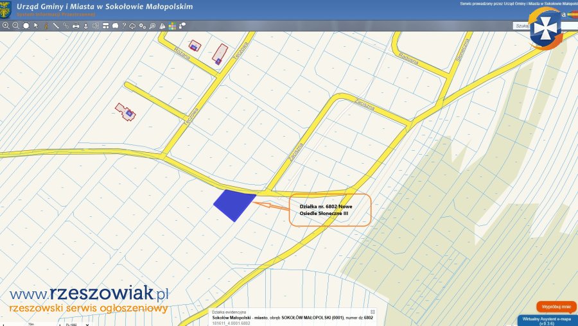Click the printer icon to print map
The width and height of the screenshot is (578, 326).
(76, 26)
